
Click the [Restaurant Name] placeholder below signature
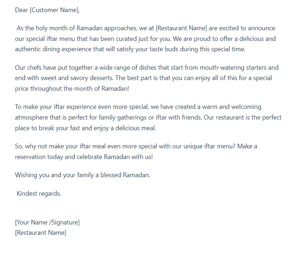[41, 233]
